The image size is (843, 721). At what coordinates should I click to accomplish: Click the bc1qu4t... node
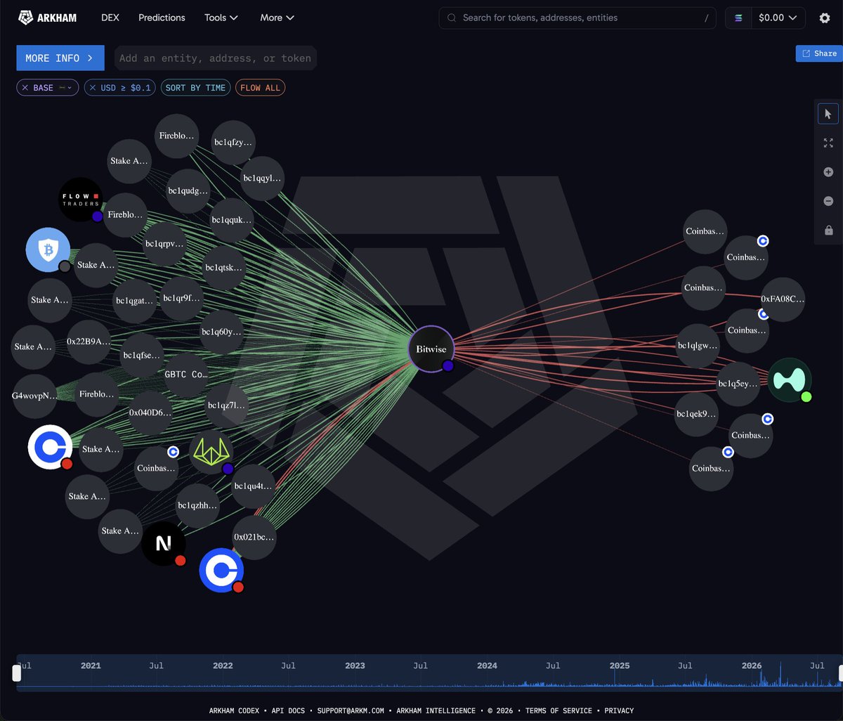(254, 486)
